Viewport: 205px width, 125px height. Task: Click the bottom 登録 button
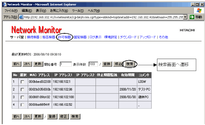point(52,116)
